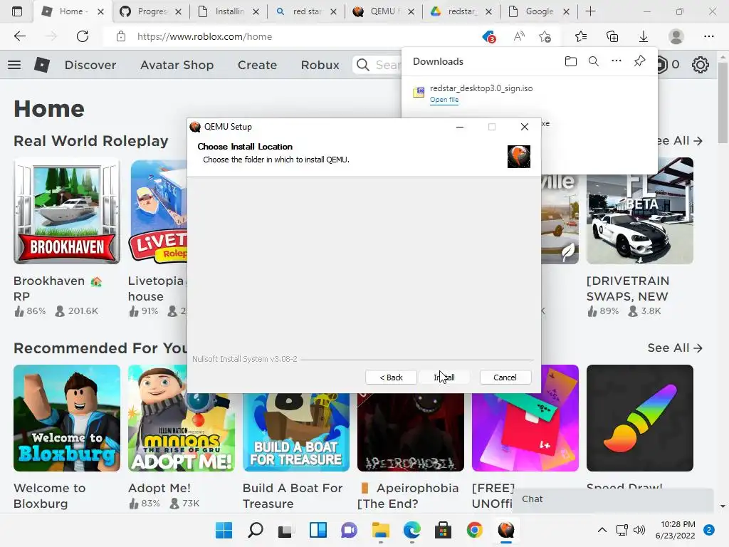729x547 pixels.
Task: Open Roblox settings gear
Action: (701, 65)
